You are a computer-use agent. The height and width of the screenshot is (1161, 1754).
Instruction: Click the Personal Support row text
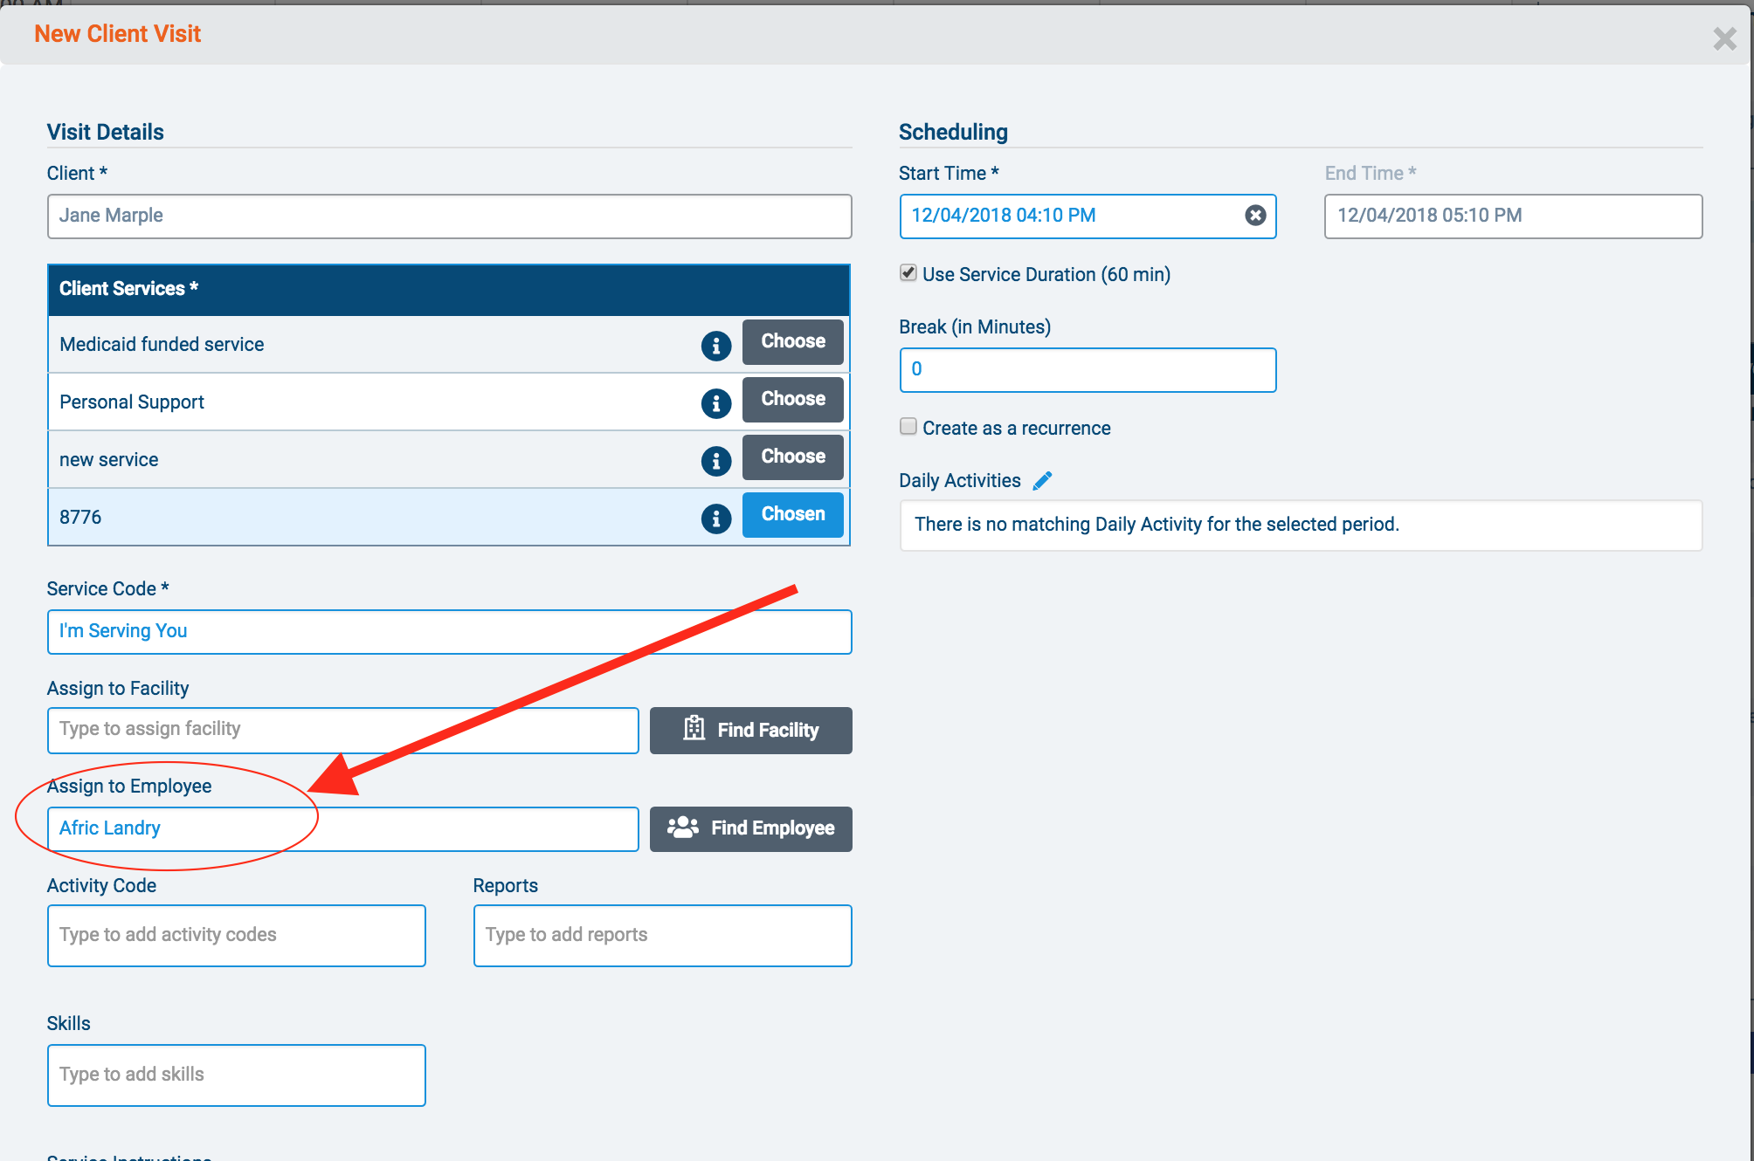(132, 402)
